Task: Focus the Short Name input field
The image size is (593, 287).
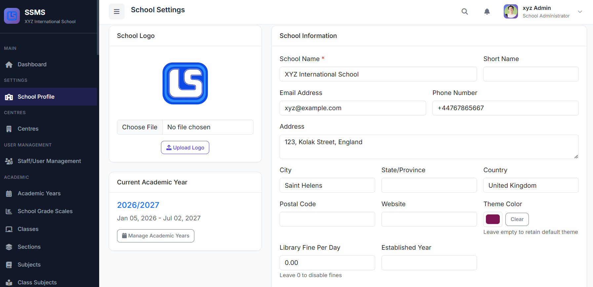Action: 531,74
